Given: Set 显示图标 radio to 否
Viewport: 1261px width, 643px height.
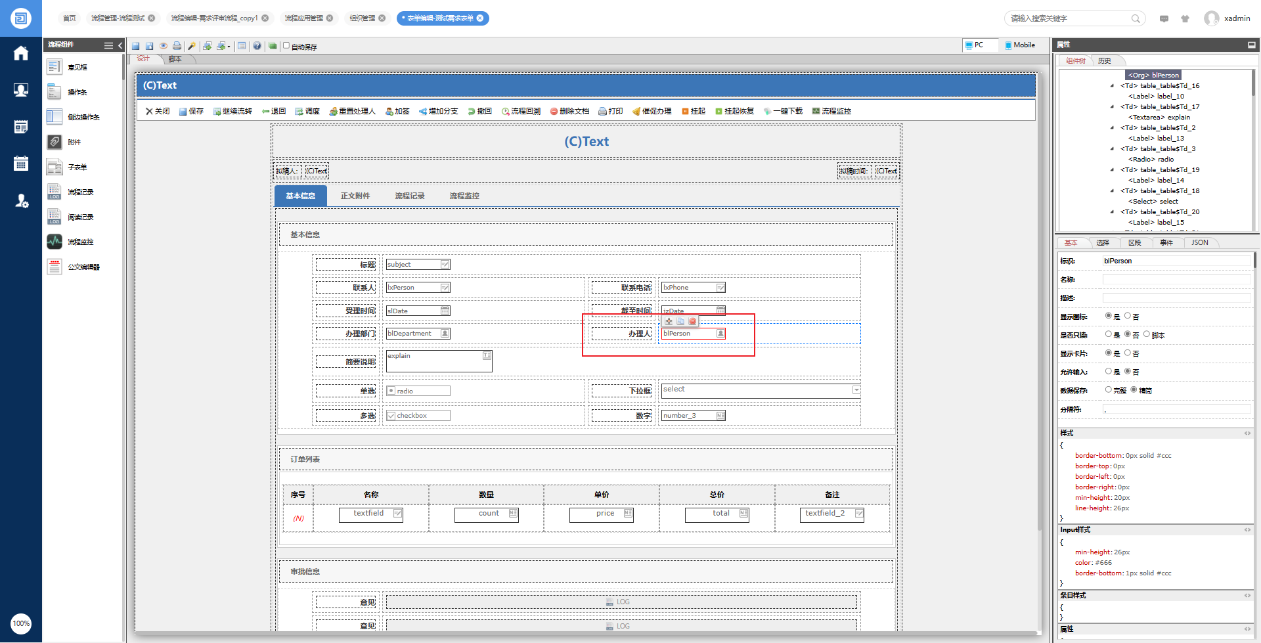Looking at the screenshot, I should 1128,316.
